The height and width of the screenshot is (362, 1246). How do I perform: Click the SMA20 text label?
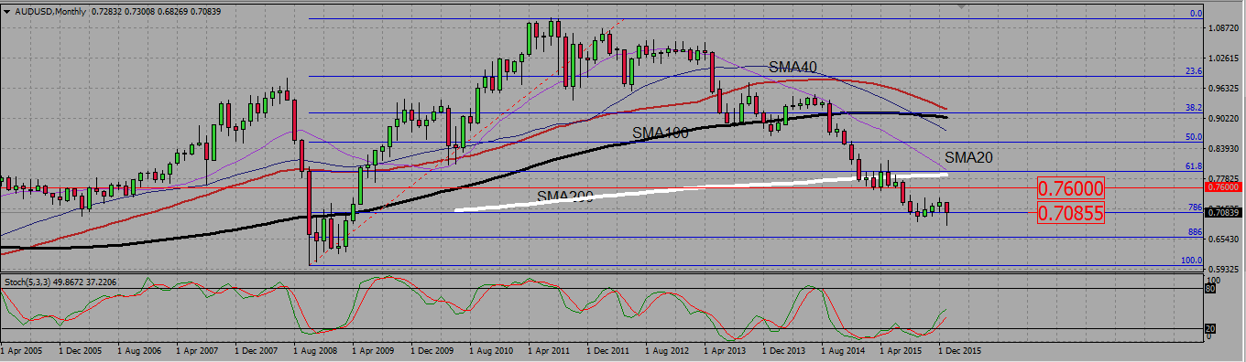(x=969, y=157)
